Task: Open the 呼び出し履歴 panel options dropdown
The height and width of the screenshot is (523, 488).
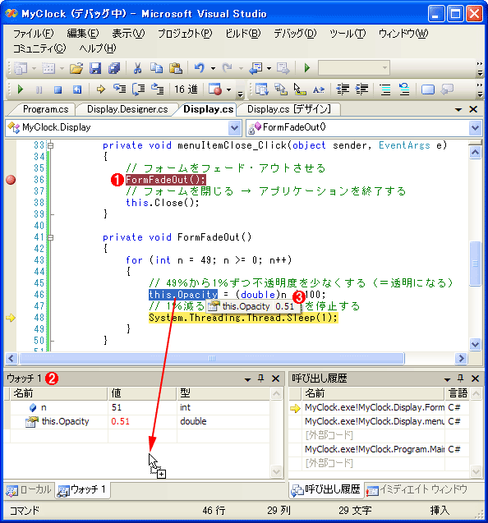Action: pyautogui.click(x=447, y=379)
